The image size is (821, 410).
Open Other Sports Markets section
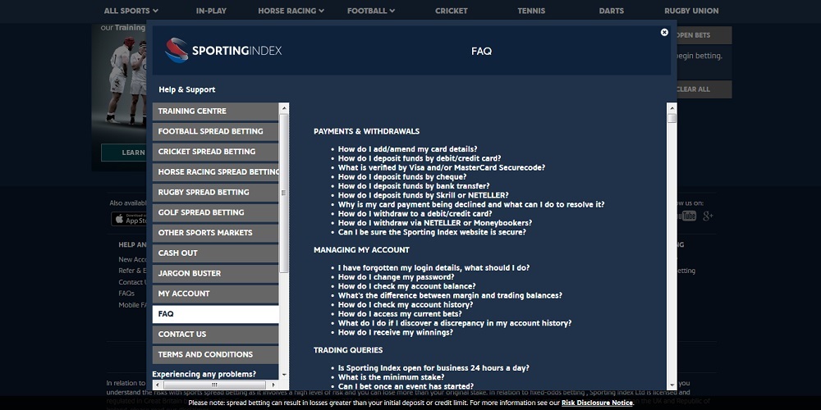pos(216,233)
